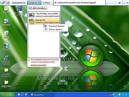Click the green connection status indicator
This screenshot has width=129, height=97.
[9, 3]
